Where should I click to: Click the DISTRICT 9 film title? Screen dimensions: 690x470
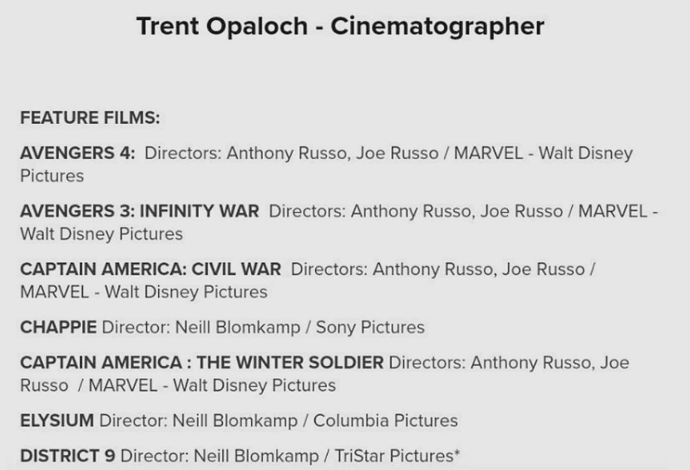click(67, 456)
